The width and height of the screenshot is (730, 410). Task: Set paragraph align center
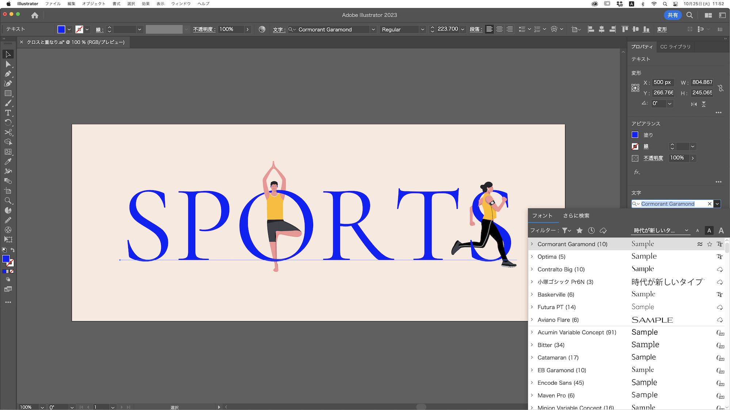[499, 29]
